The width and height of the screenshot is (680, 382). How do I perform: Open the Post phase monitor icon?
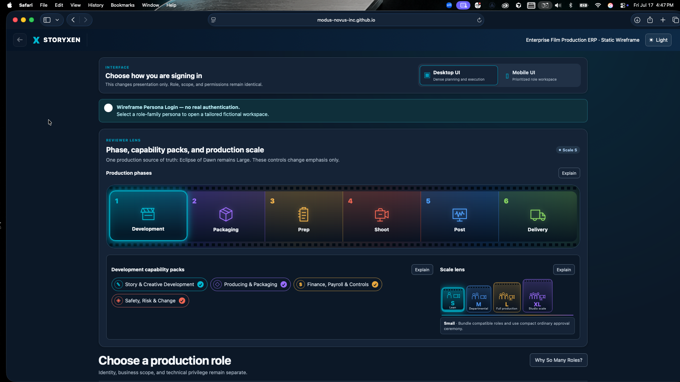[459, 214]
